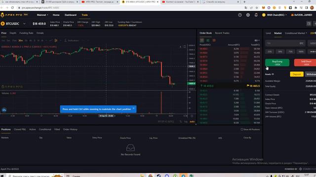Collapse chart legend arrow icon
This screenshot has width=316, height=177.
pos(180,47)
